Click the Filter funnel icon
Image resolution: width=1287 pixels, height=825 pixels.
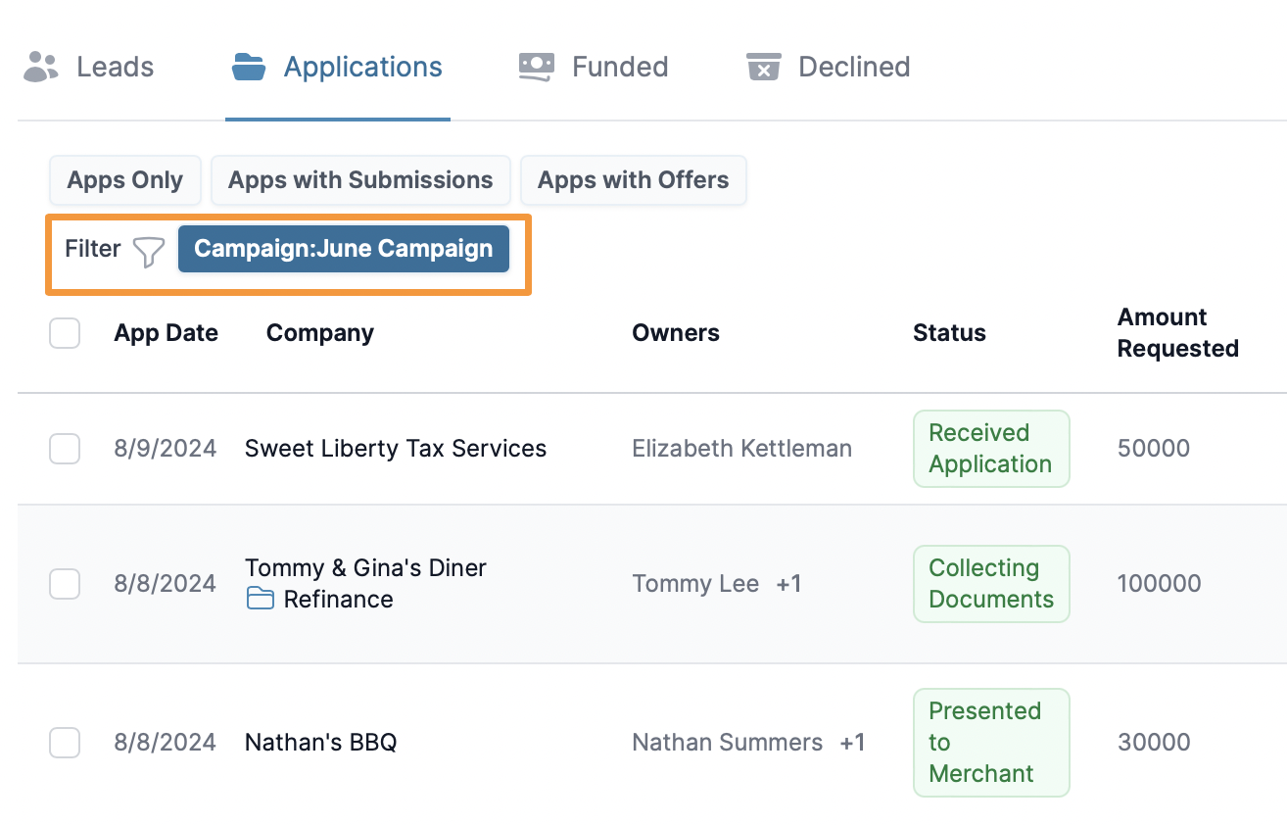point(149,251)
